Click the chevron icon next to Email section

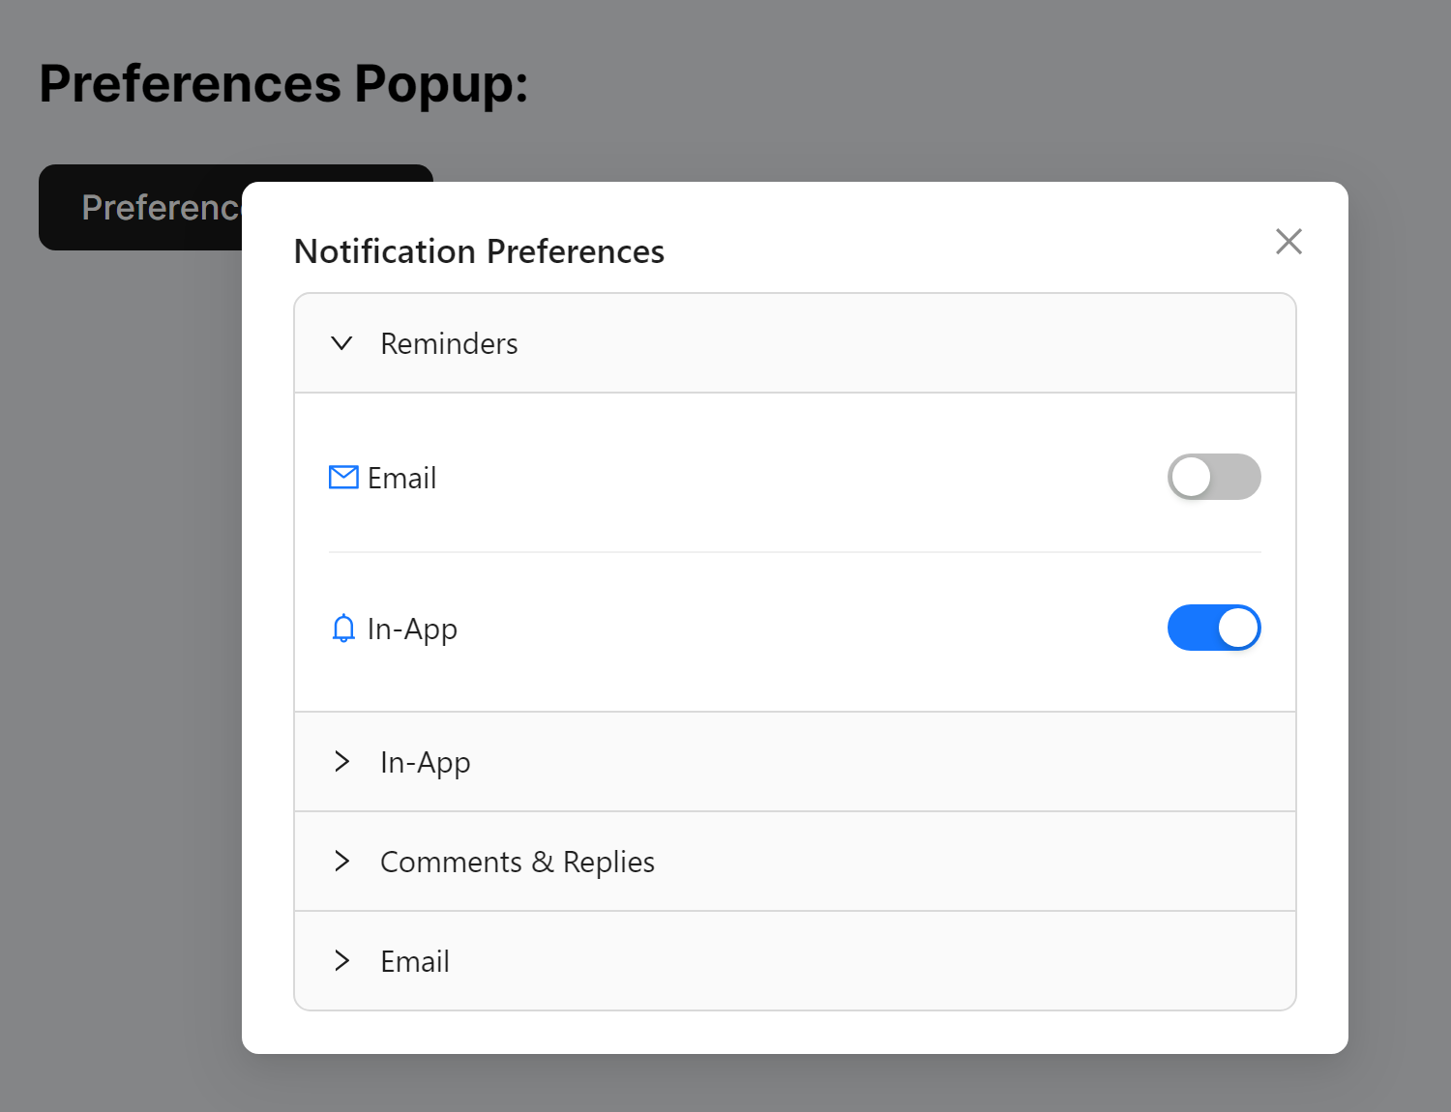click(342, 960)
